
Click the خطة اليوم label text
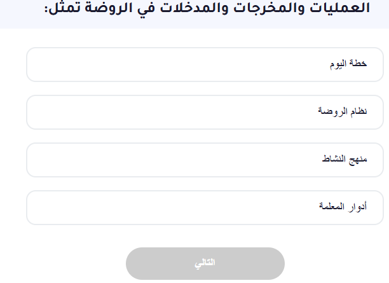(350, 65)
